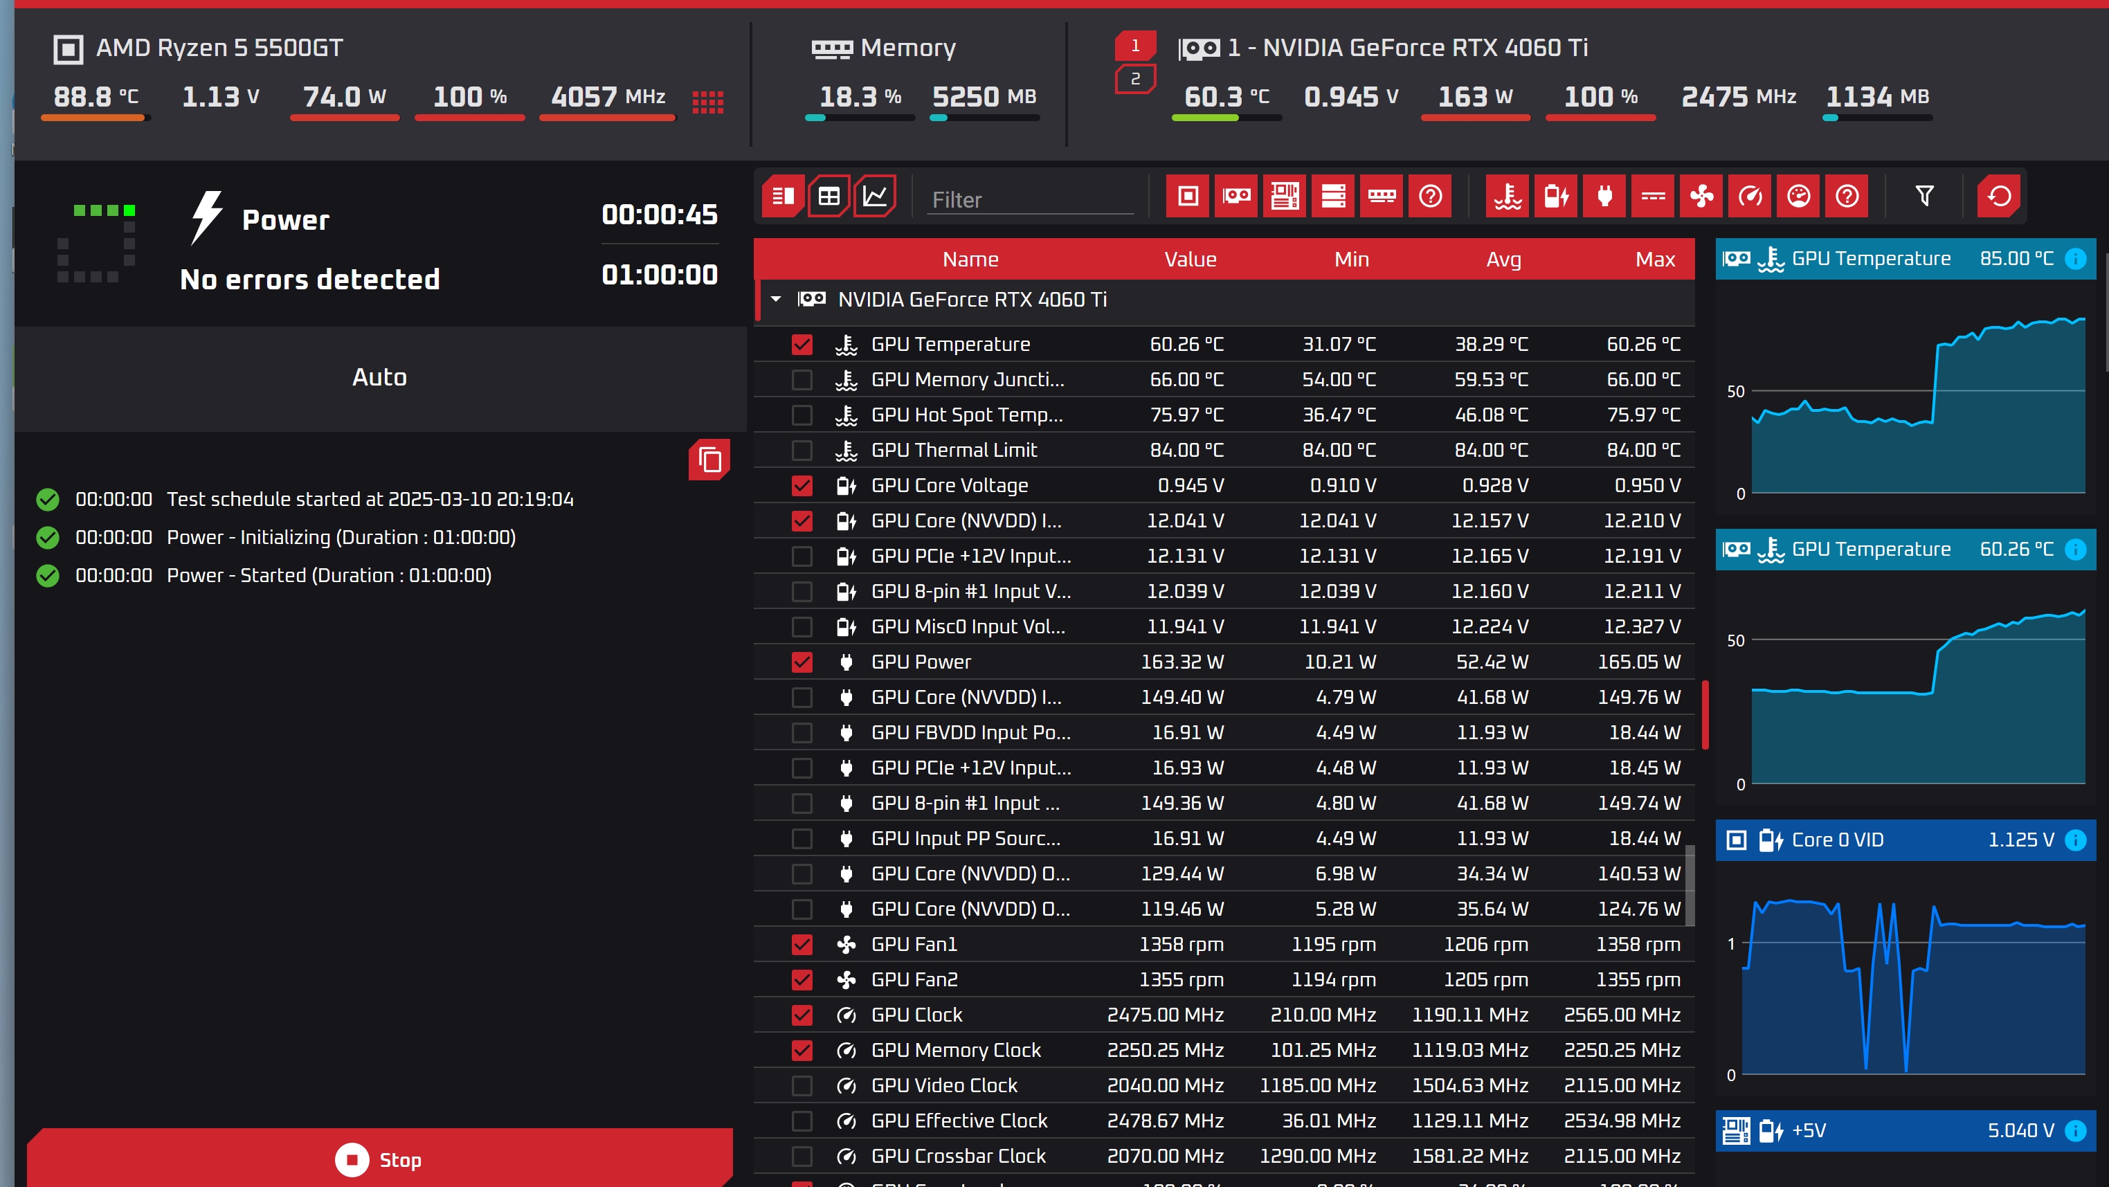Open the Core 0 VID graph header
The image size is (2109, 1187).
tap(1906, 840)
